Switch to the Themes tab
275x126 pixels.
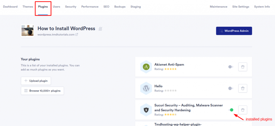point(28,7)
